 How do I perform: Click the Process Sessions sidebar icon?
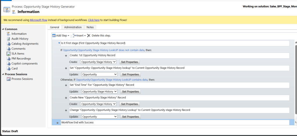point(8,79)
